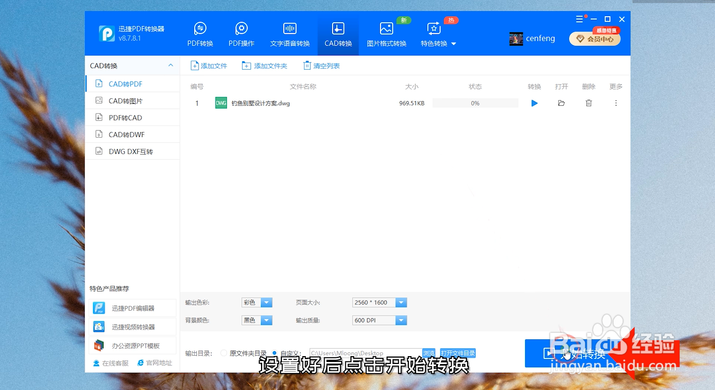
Task: Click 添加文件 to add a file
Action: click(x=209, y=66)
